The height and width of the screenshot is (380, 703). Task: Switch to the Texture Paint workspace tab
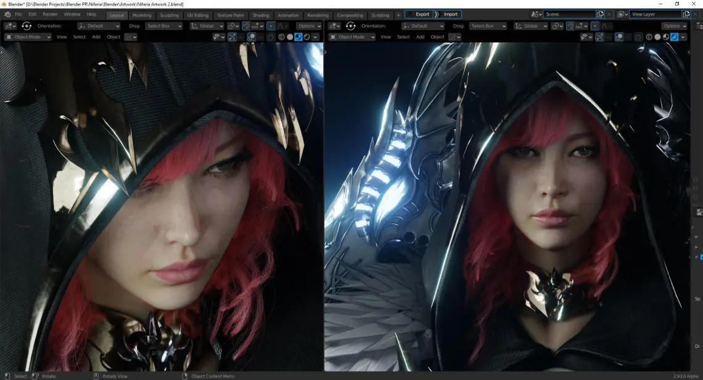[231, 15]
